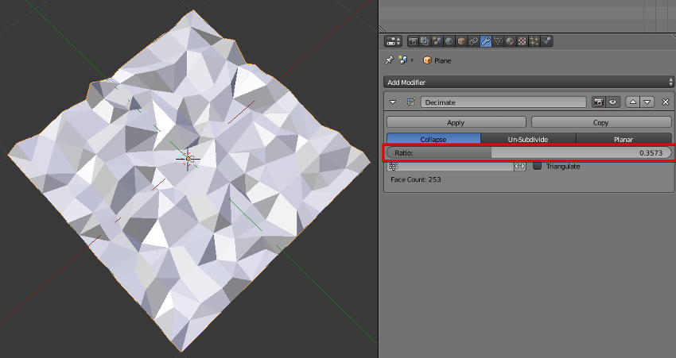Open the Particles properties tab
Viewport: 676px width, 358px height.
534,41
